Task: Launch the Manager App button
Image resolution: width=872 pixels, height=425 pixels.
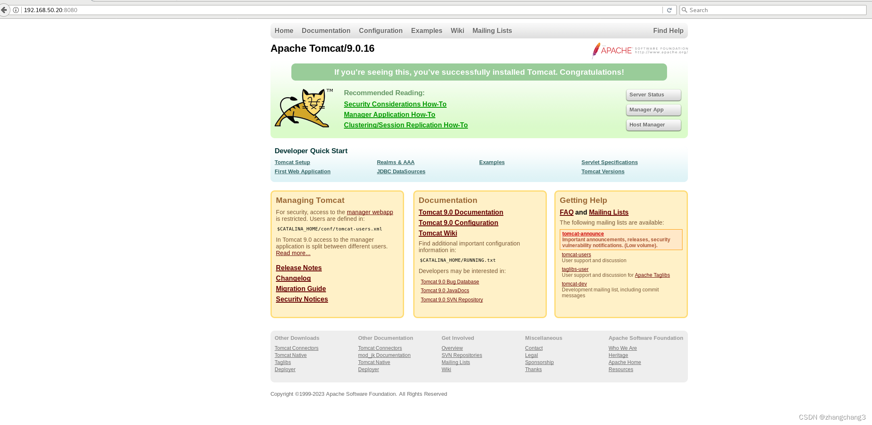Action: [654, 110]
